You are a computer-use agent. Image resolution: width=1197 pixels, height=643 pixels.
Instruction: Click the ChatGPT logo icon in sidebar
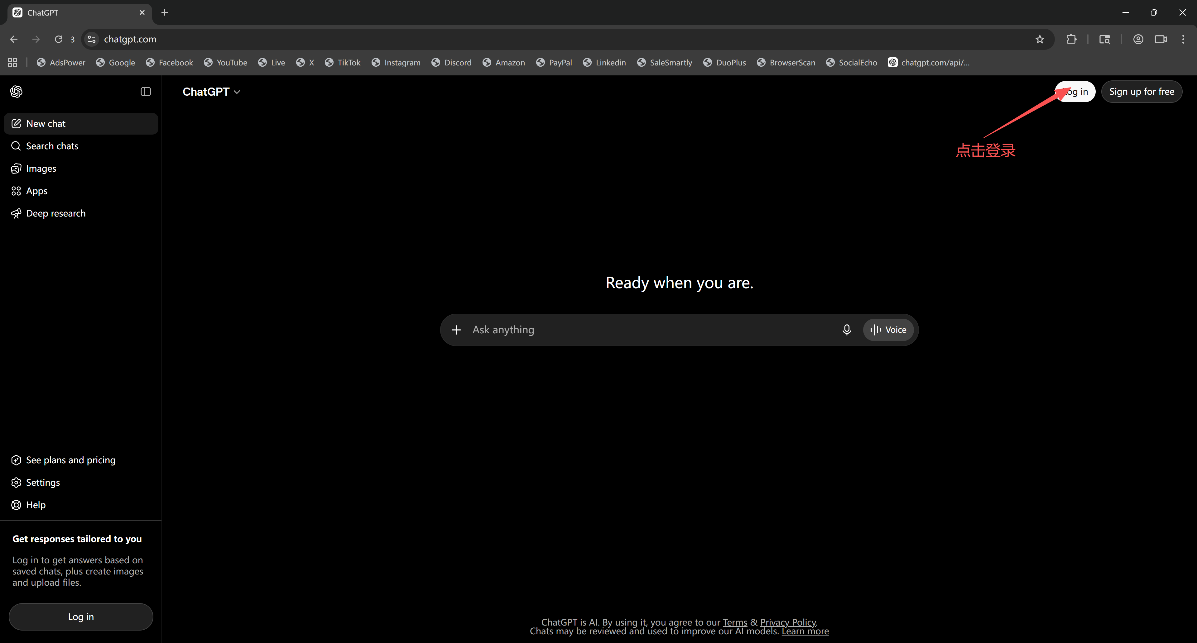(x=16, y=92)
